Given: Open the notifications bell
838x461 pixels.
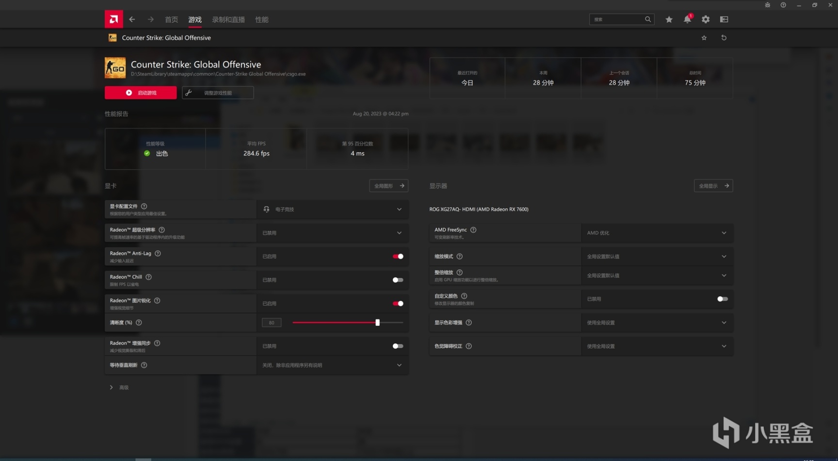Looking at the screenshot, I should pyautogui.click(x=687, y=19).
